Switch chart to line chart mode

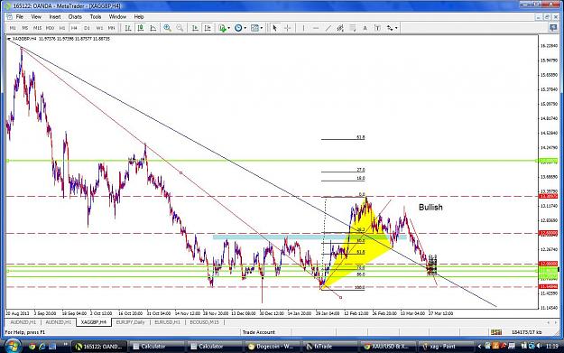tap(153, 28)
